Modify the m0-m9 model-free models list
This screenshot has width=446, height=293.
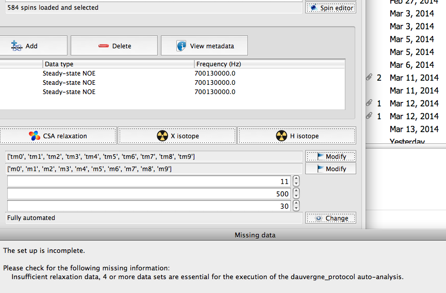(x=331, y=169)
